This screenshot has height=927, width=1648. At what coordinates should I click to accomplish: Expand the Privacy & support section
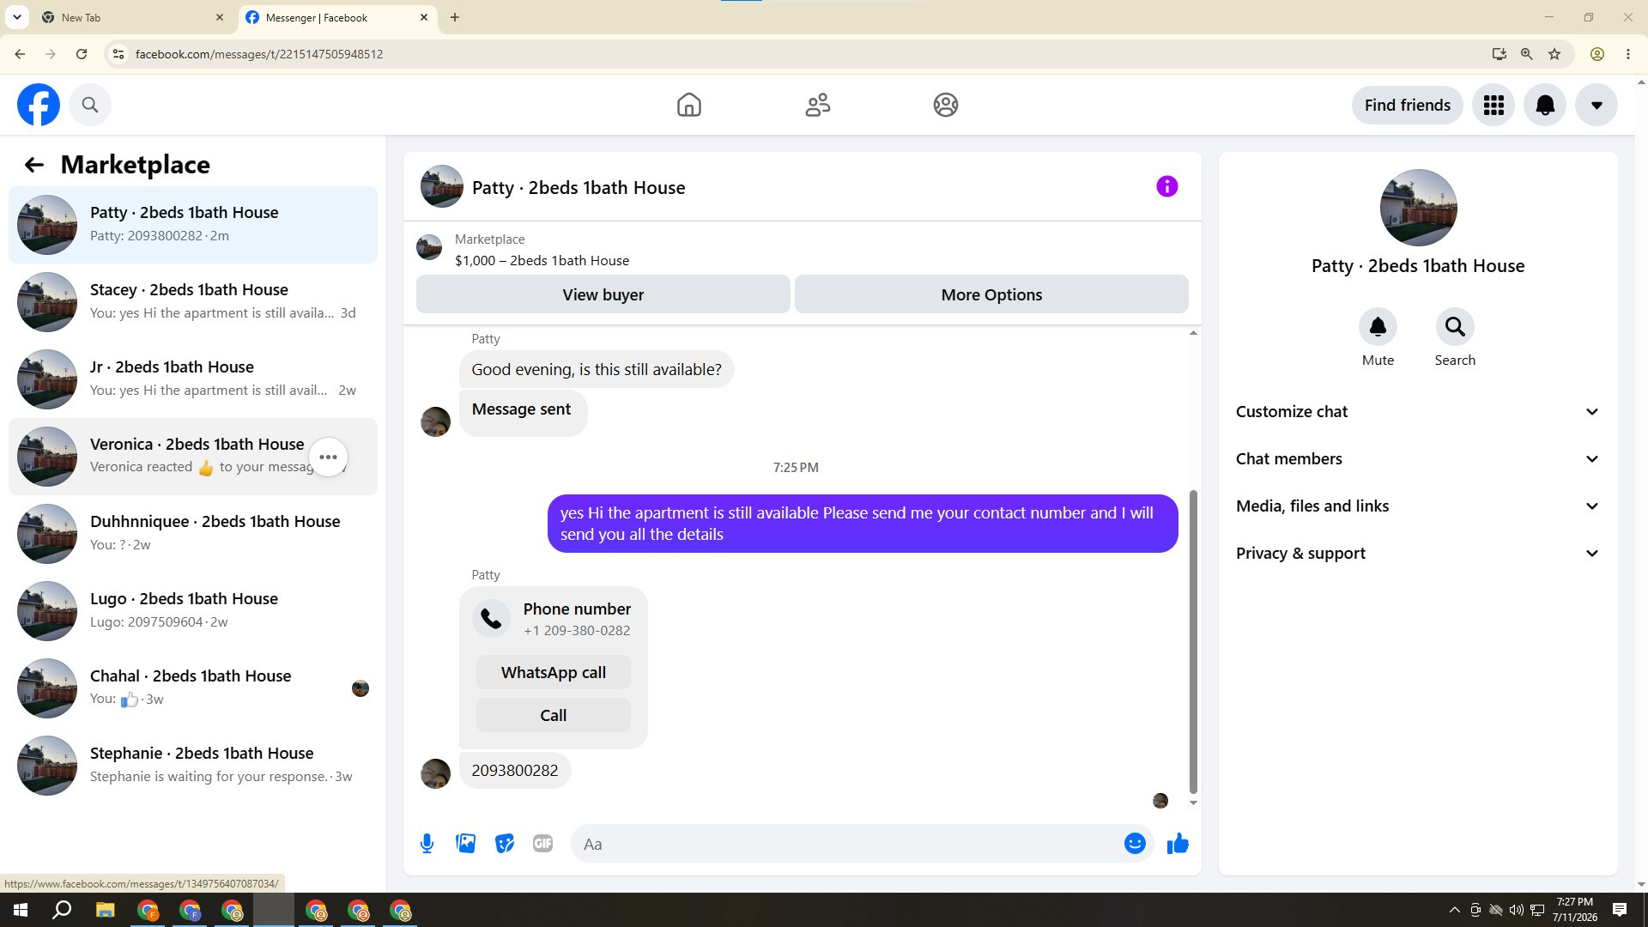tap(1418, 554)
